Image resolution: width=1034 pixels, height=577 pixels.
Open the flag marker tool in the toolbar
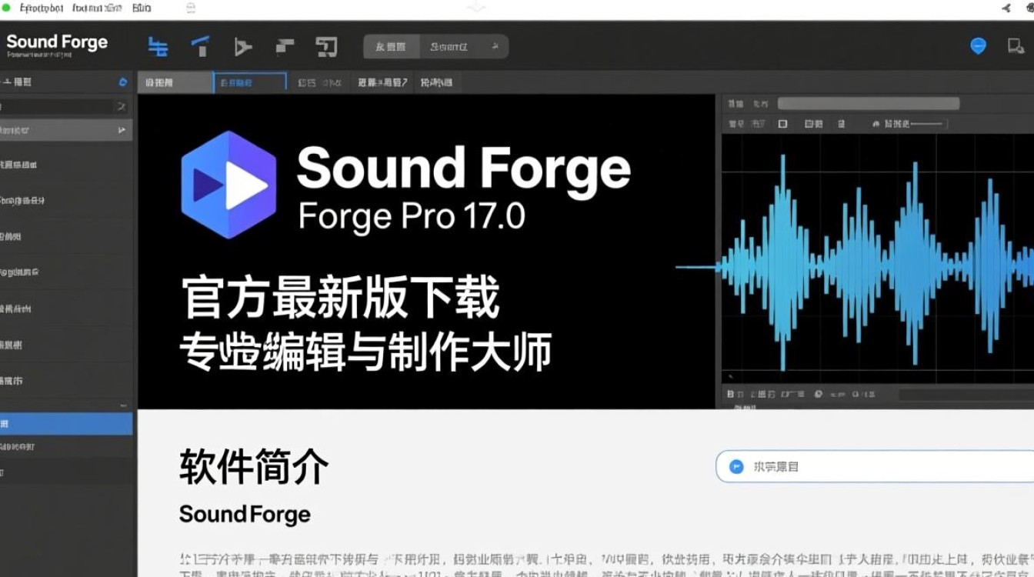[283, 46]
